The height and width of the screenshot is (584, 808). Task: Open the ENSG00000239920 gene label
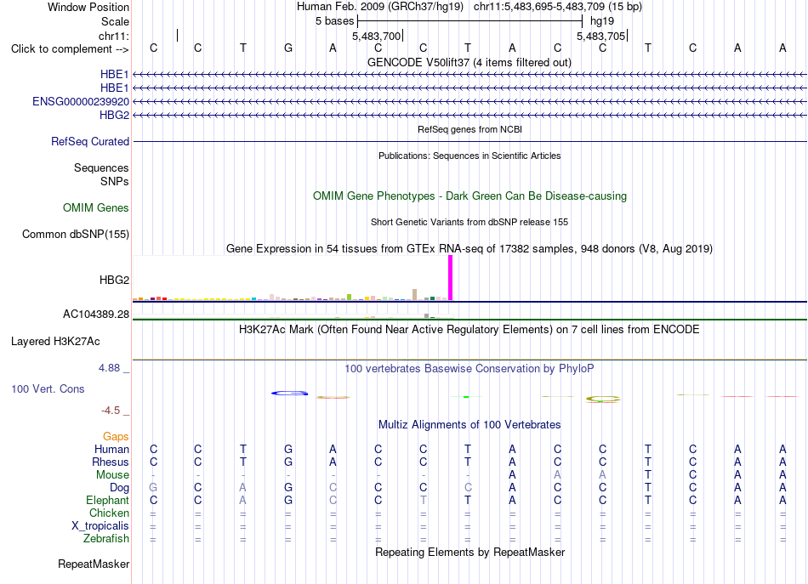coord(81,101)
